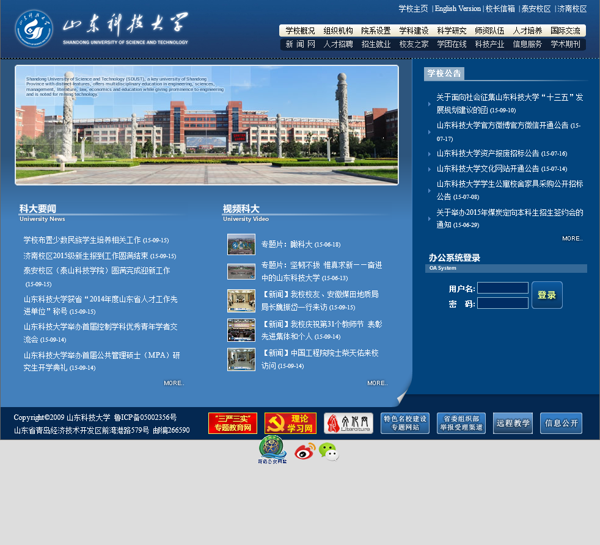This screenshot has height=545, width=600.
Task: Open the 师资队伍 menu
Action: coord(489,31)
